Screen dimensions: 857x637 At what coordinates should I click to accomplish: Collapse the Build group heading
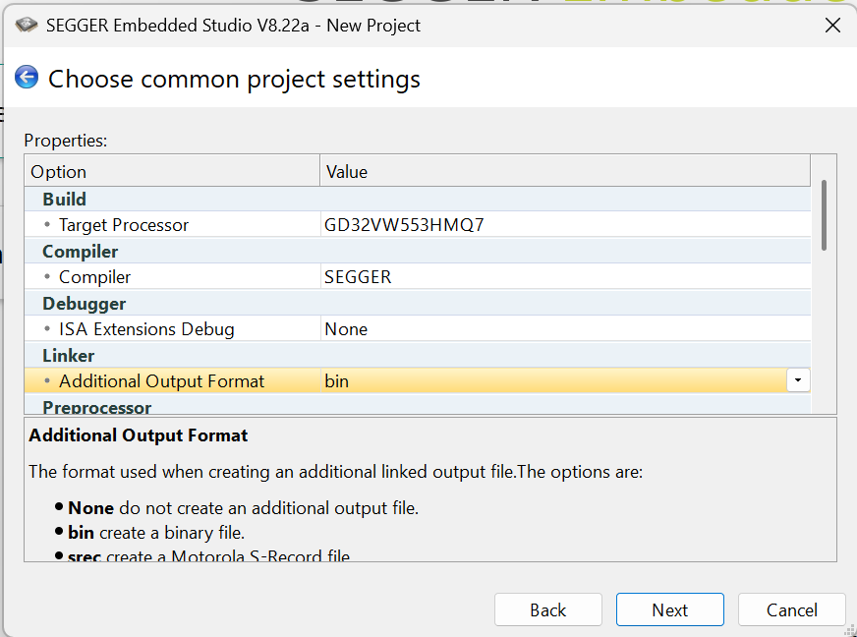click(64, 199)
